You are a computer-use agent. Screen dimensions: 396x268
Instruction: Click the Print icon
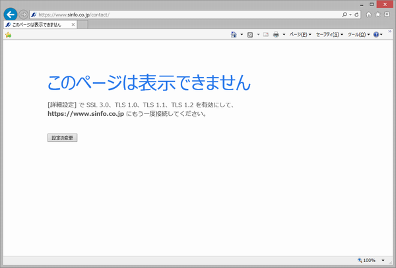pos(276,34)
